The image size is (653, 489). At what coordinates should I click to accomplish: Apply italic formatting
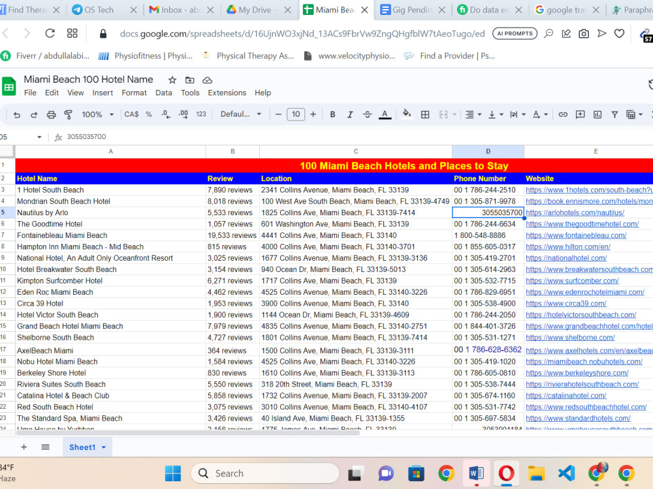click(350, 114)
